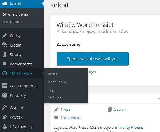Select Dodaj nowy in the flyout menu
The width and height of the screenshot is (160, 132).
pos(57,82)
